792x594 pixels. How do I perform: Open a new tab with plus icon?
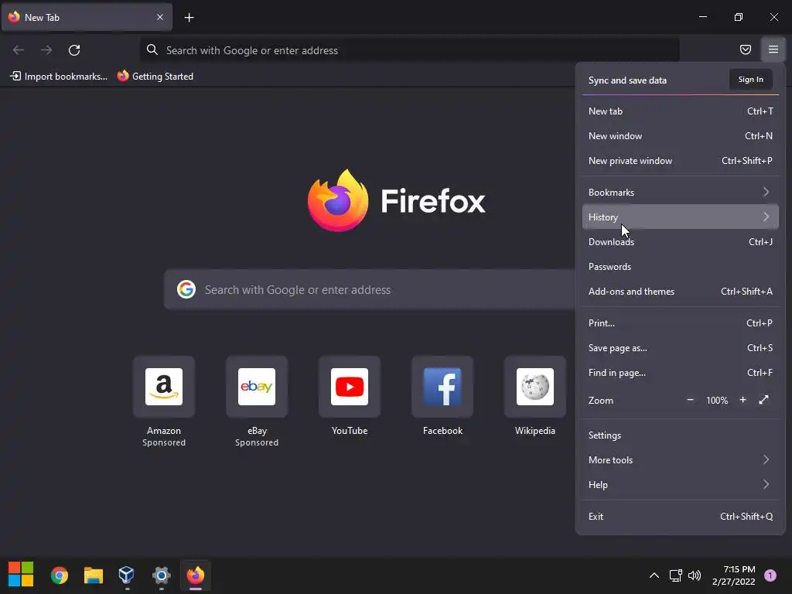coord(189,18)
